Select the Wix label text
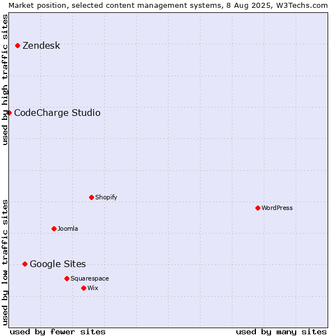 point(93,288)
